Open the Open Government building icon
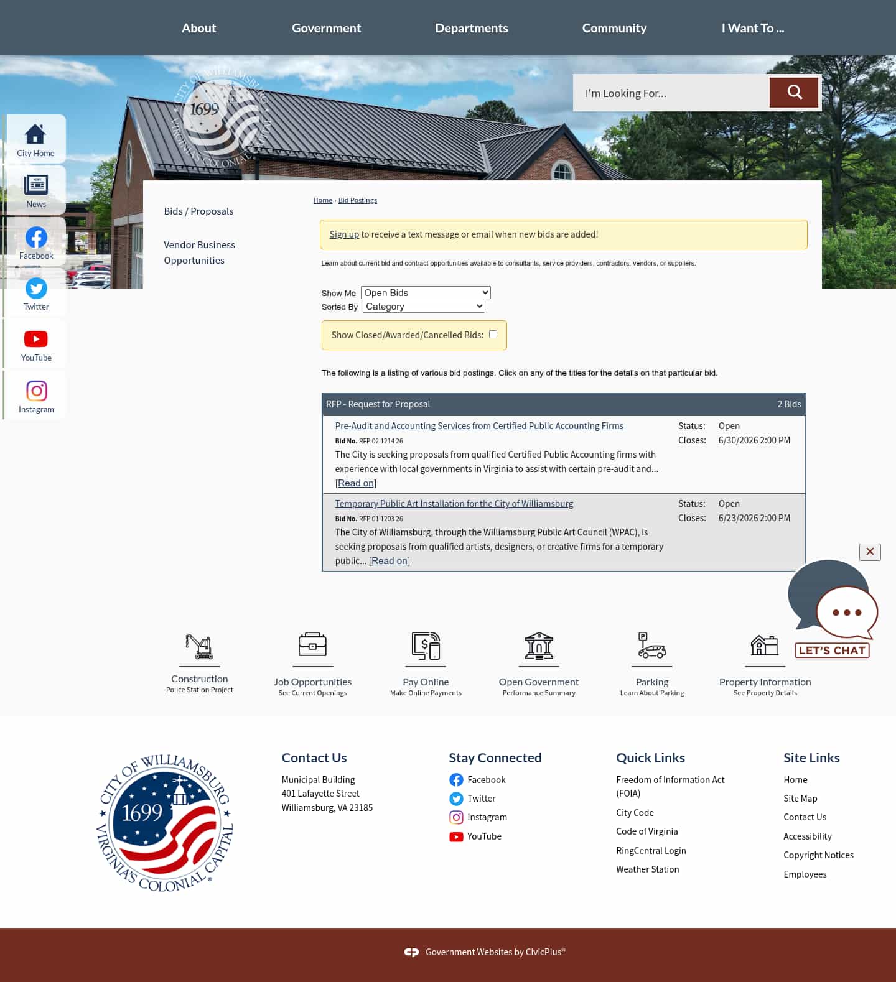The height and width of the screenshot is (982, 896). (x=539, y=646)
